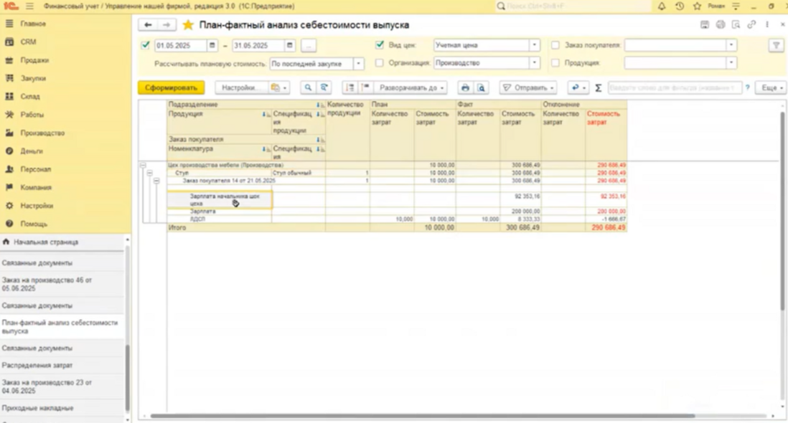Open history icon in the title bar
Viewport: 788px width, 423px height.
pos(680,6)
